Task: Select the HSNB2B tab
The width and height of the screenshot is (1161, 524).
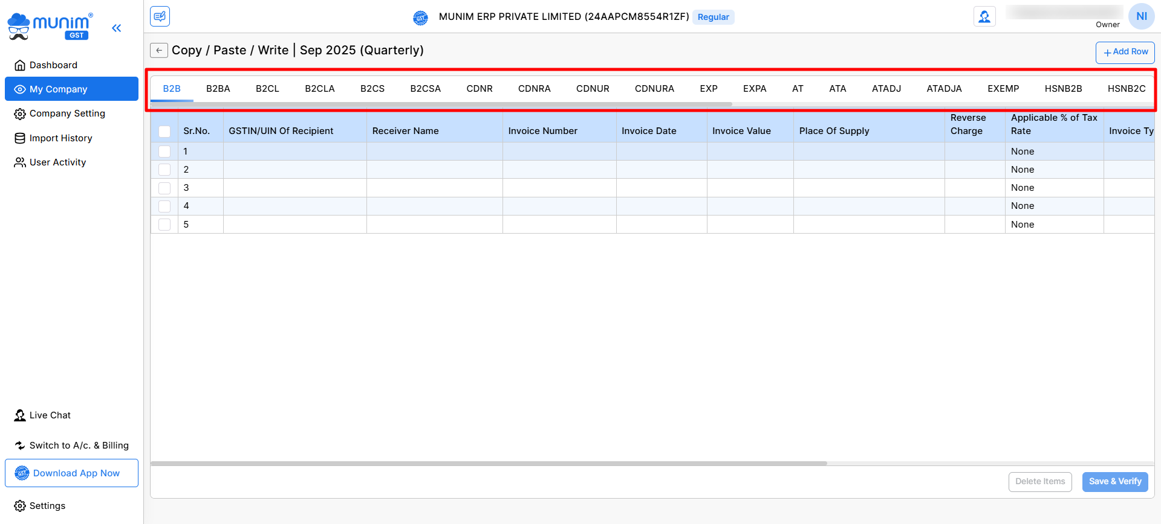Action: pyautogui.click(x=1063, y=89)
